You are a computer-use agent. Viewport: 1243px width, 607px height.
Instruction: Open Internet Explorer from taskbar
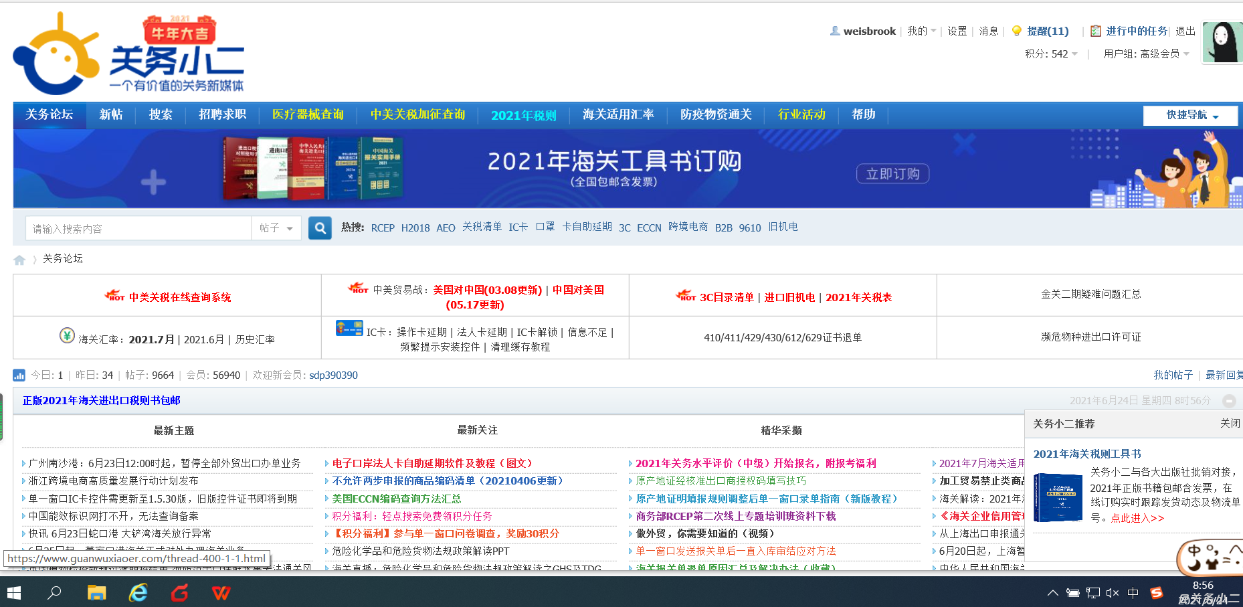pos(138,592)
